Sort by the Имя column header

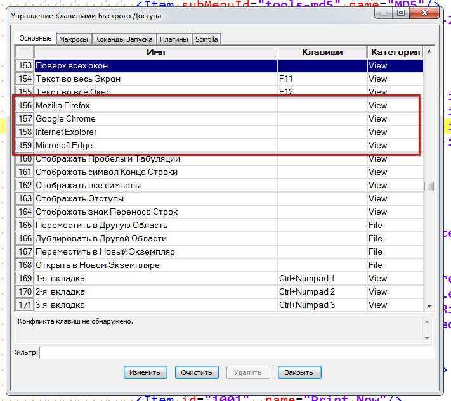[x=156, y=52]
